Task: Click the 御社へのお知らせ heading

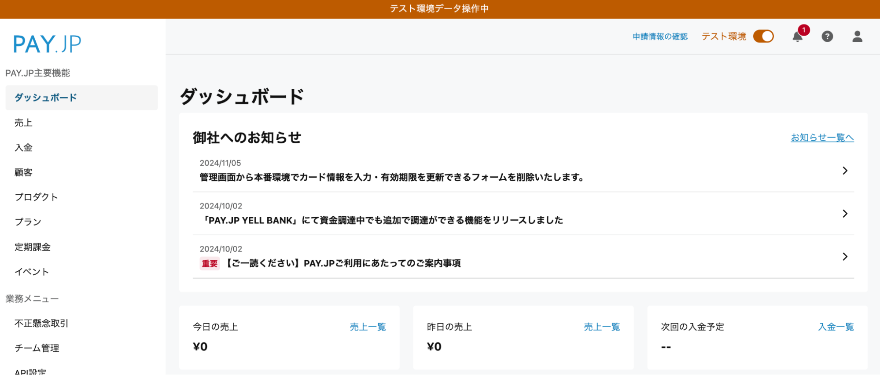Action: click(x=247, y=138)
